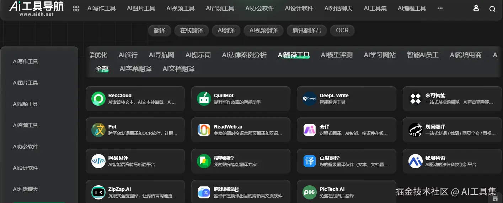
Task: Click the 百度翻译 blue 译 icon
Action: [x=310, y=161]
